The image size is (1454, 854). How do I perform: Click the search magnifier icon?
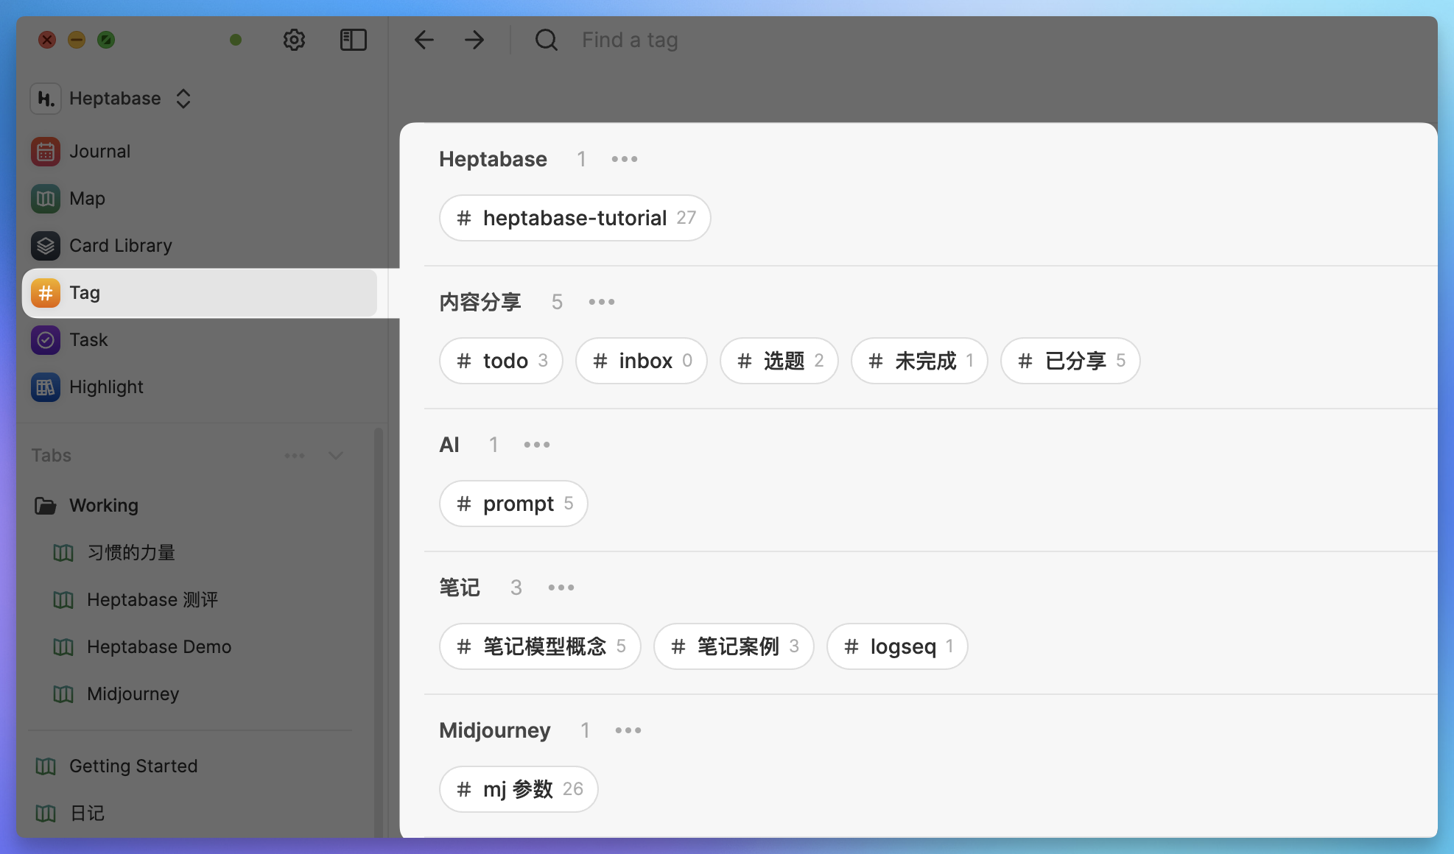[x=546, y=40]
